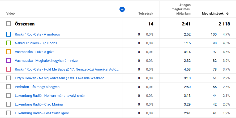Toggle the Összesen total checkbox
The image size is (236, 118).
coord(8,24)
